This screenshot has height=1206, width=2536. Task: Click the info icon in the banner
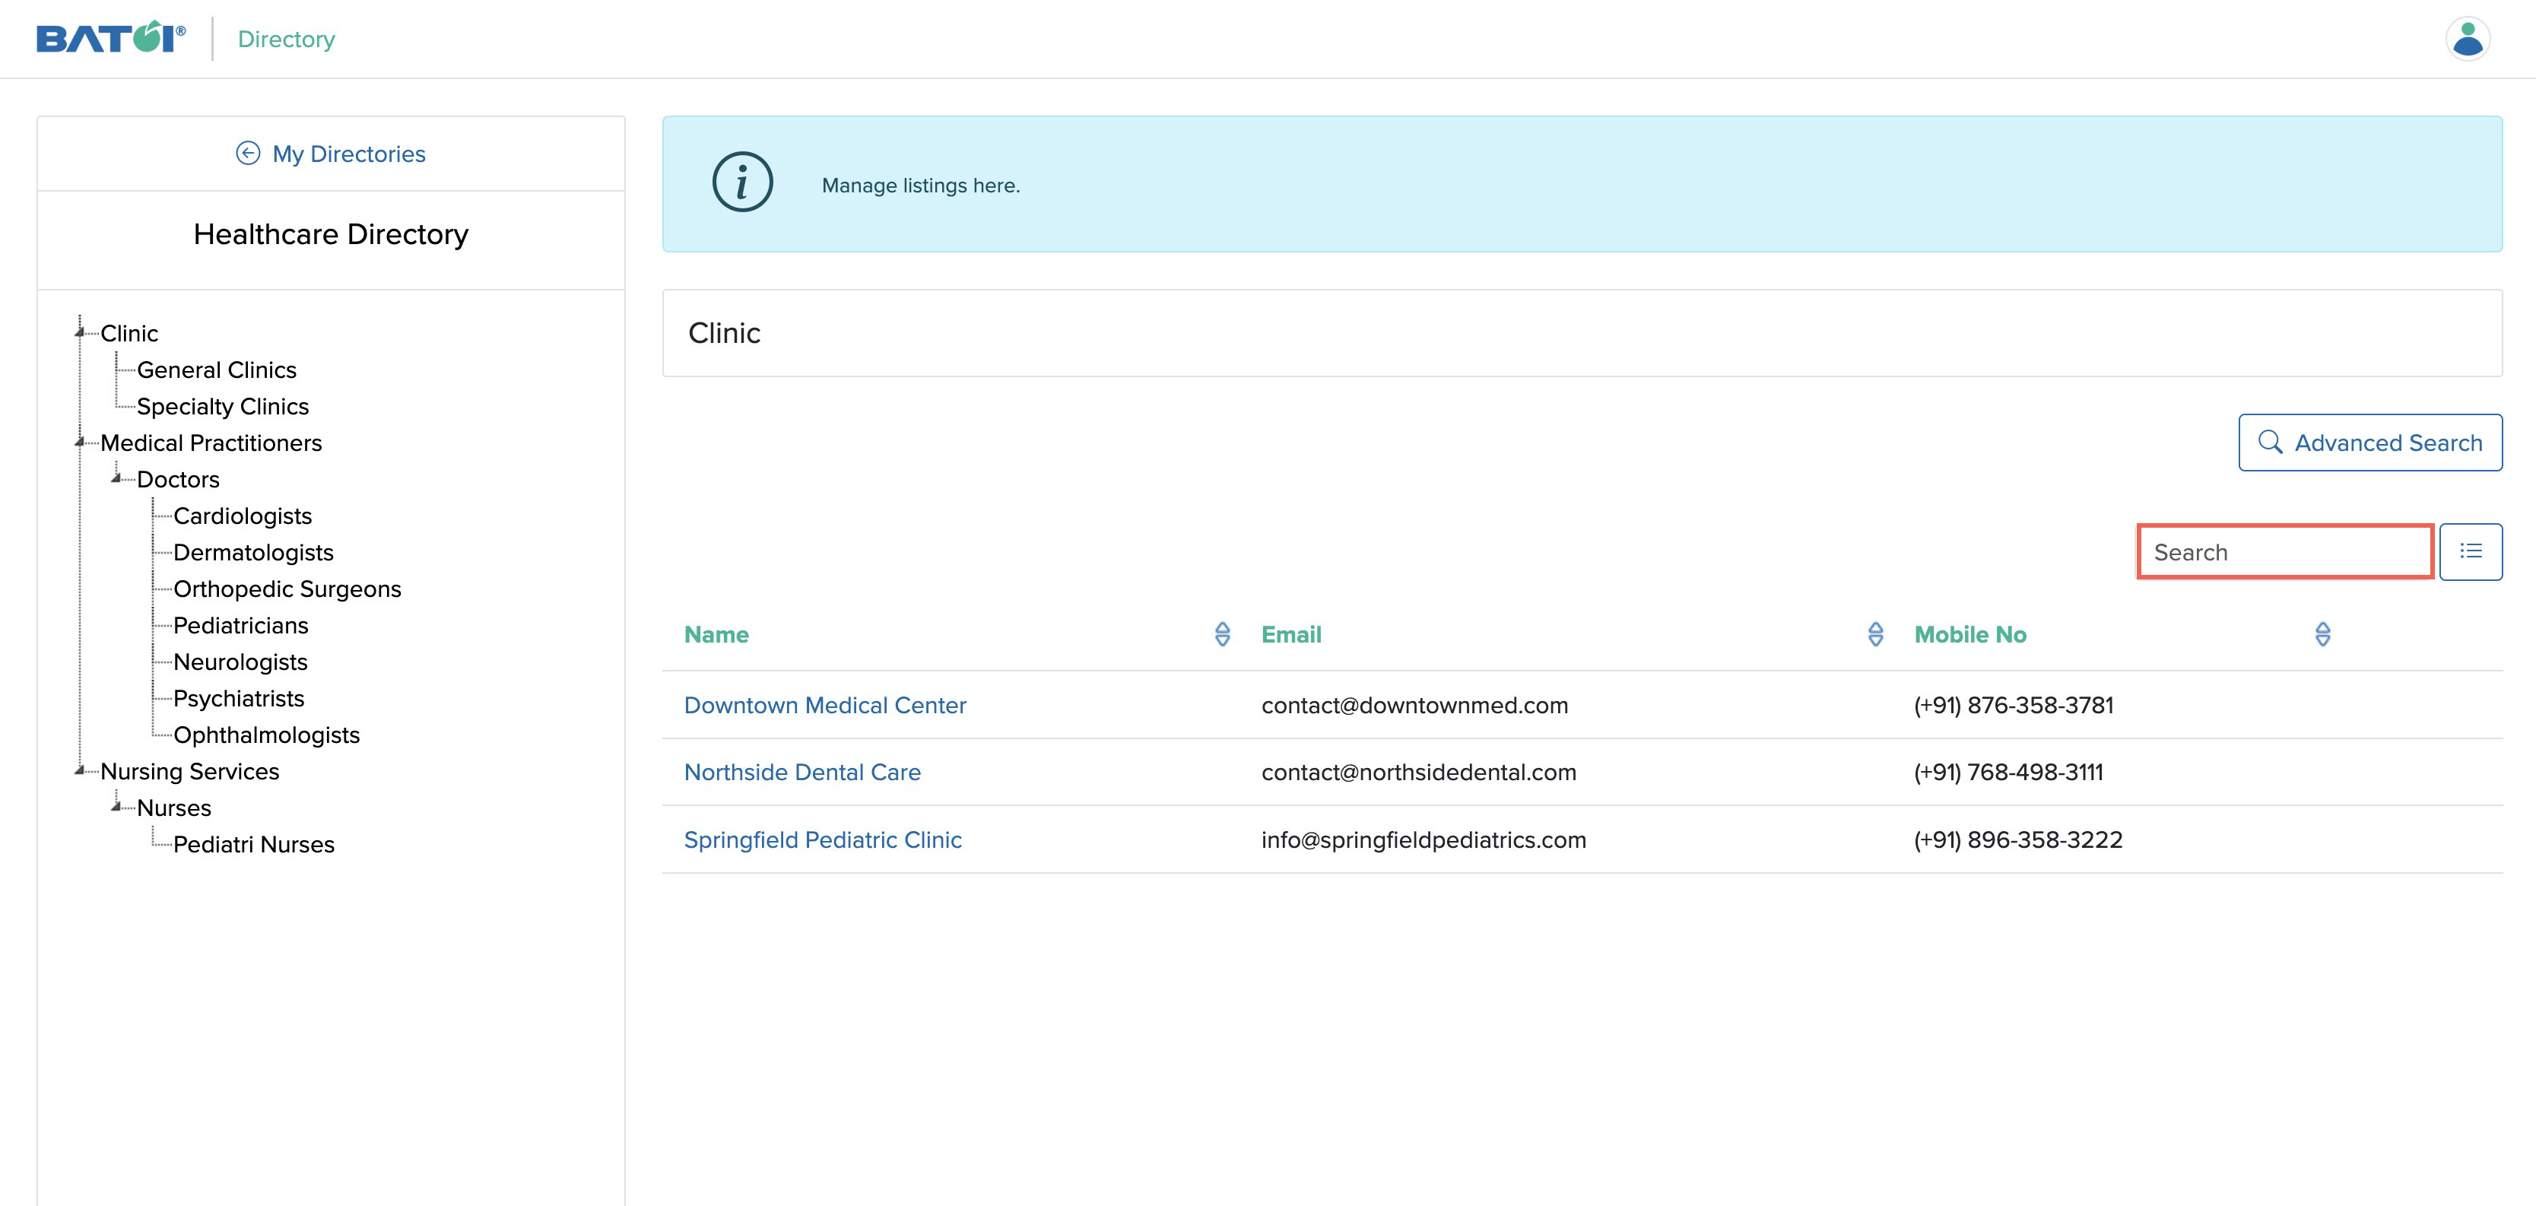[x=743, y=182]
